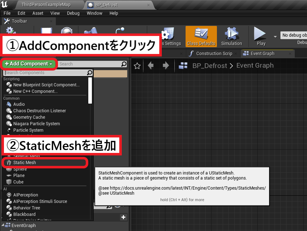Collapse the EventGraph tree item
307x231 pixels.
[x=3, y=225]
